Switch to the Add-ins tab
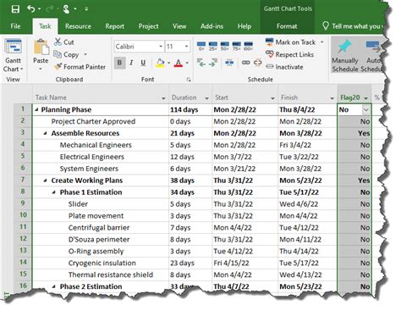This screenshot has width=401, height=311. tap(211, 26)
